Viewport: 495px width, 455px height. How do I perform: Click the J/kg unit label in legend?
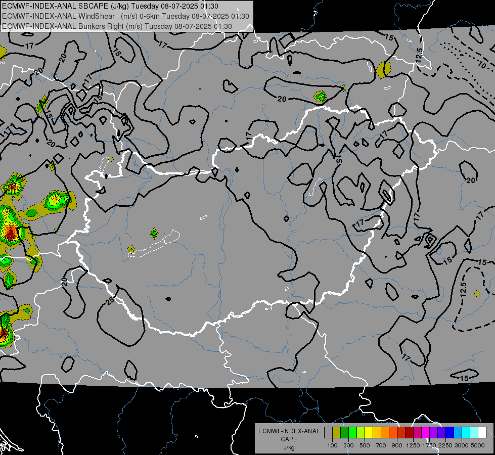(289, 447)
